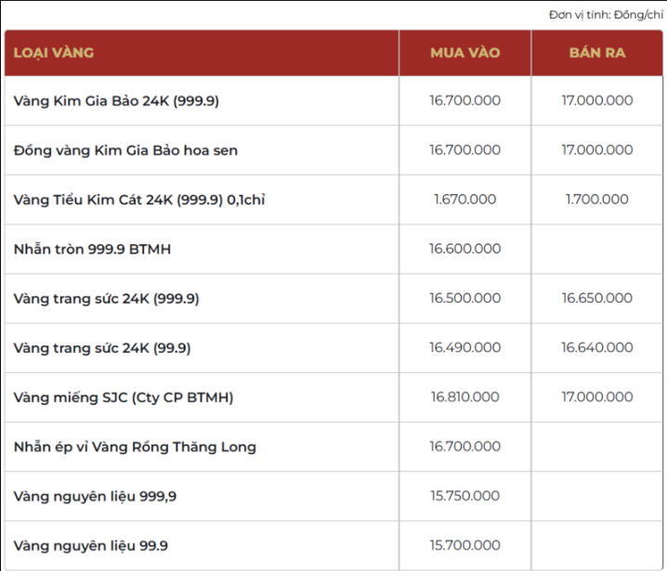Click sell price of Vàng miếng SJC

coord(597,396)
